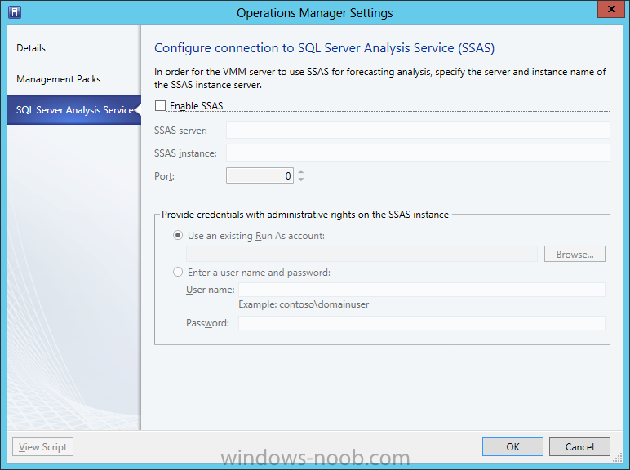Cancel the settings dialog
The height and width of the screenshot is (470, 630).
(579, 446)
